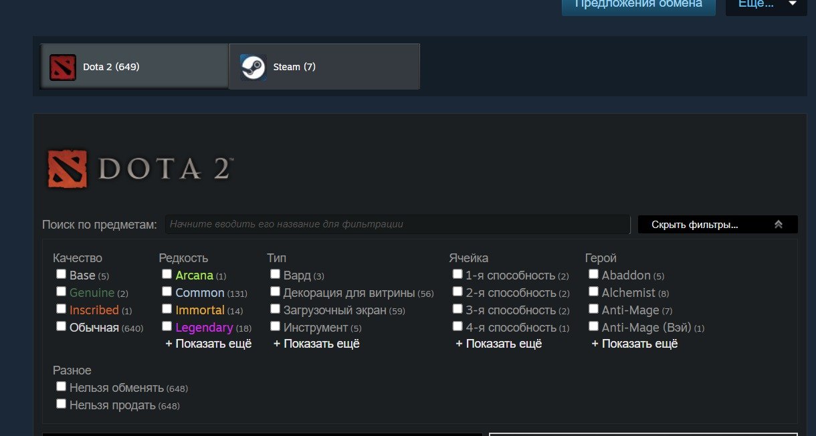The width and height of the screenshot is (816, 436).
Task: Check the Обычная quality checkbox
Action: [x=62, y=326]
